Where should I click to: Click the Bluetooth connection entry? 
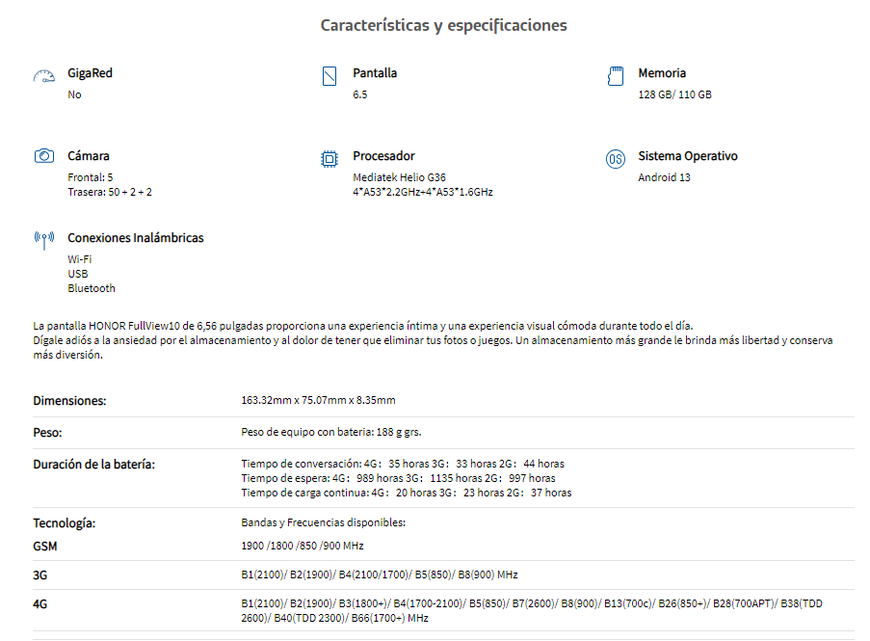tap(92, 288)
